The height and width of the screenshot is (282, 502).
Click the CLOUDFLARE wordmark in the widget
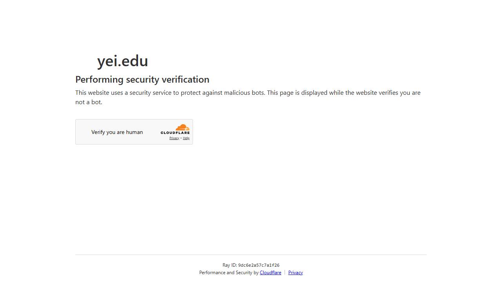coord(175,133)
